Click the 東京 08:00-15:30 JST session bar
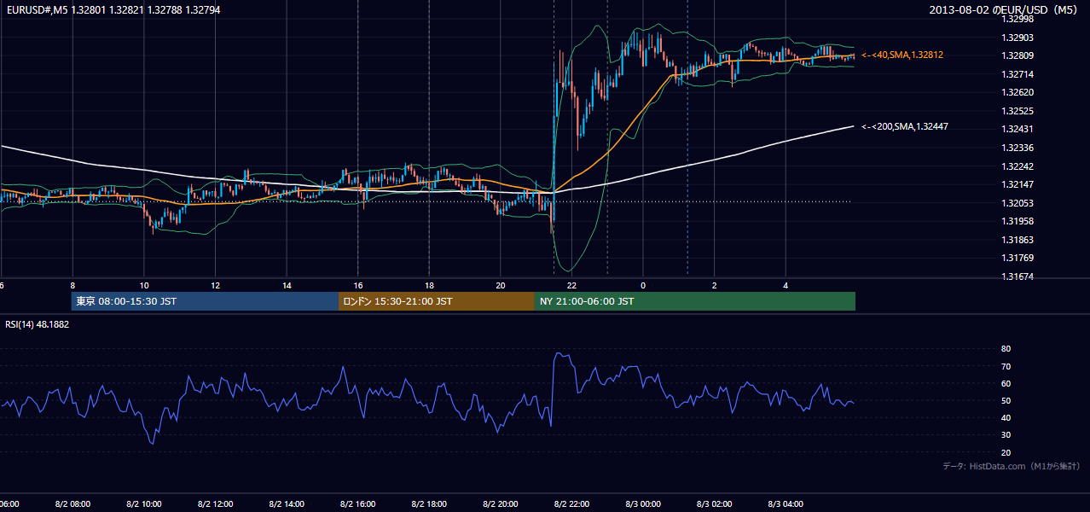The width and height of the screenshot is (1090, 512). click(x=205, y=301)
